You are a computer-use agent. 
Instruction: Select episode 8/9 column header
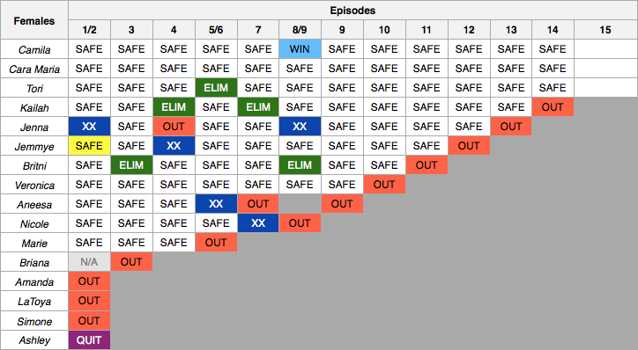pos(300,30)
